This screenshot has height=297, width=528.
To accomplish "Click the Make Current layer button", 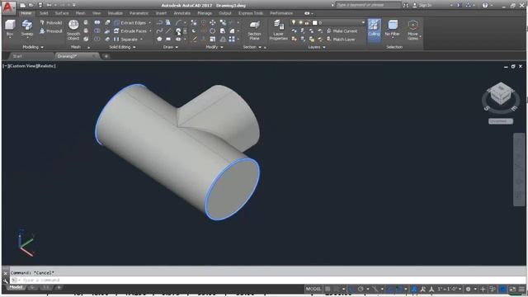I will 342,31.
